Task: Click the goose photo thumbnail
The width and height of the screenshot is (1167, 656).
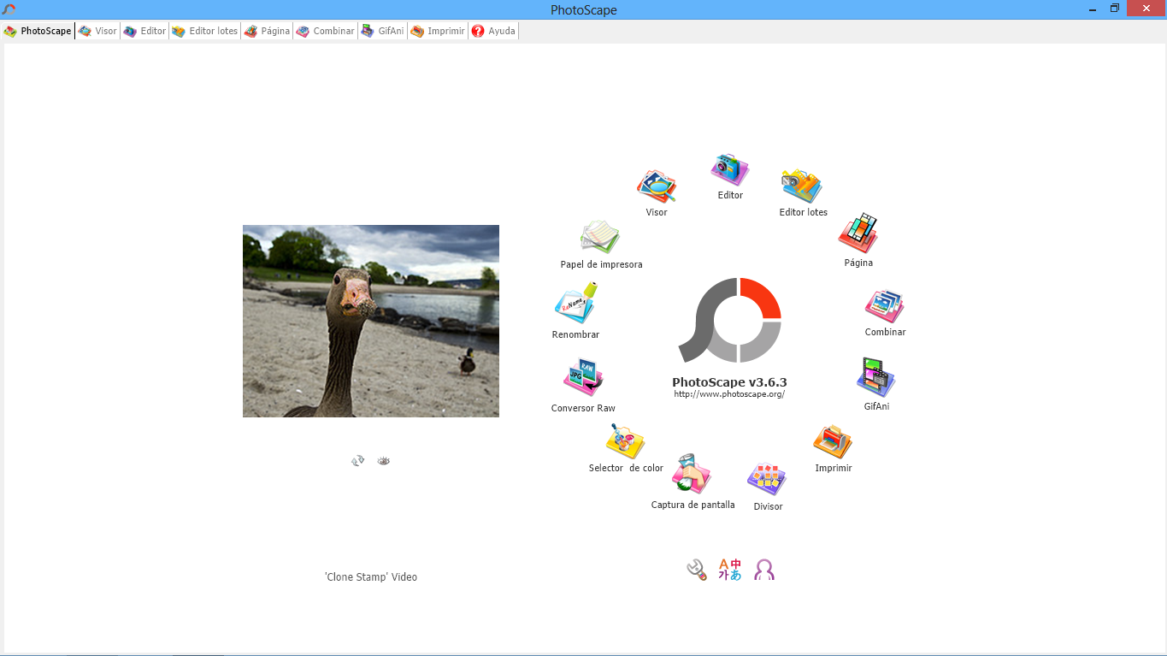Action: (x=371, y=321)
